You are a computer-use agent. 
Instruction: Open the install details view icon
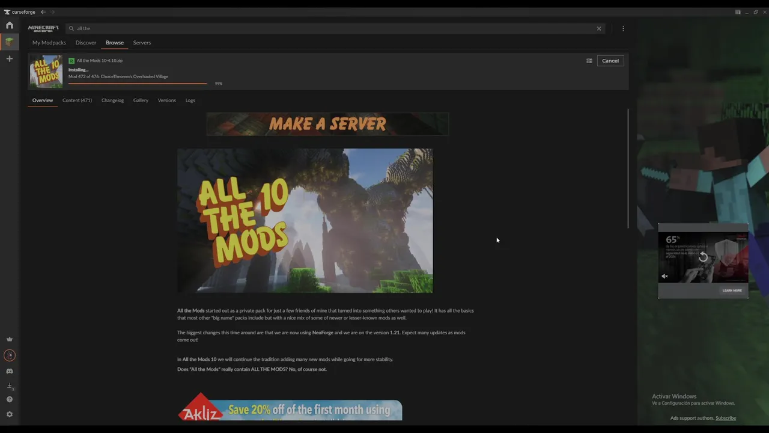pyautogui.click(x=589, y=61)
